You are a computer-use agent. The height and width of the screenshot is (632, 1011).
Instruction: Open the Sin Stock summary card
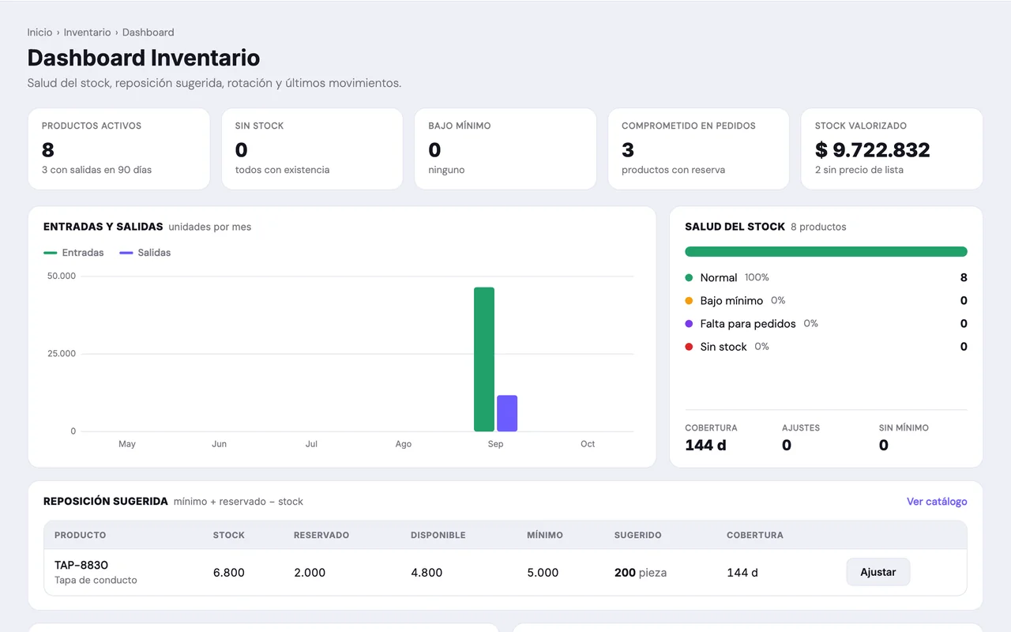[312, 149]
